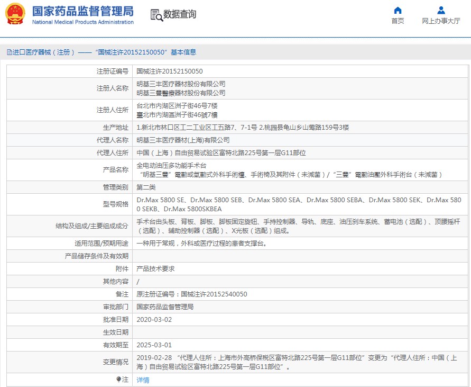Click approval date 2020-03-02
The width and height of the screenshot is (471, 387).
(x=154, y=320)
